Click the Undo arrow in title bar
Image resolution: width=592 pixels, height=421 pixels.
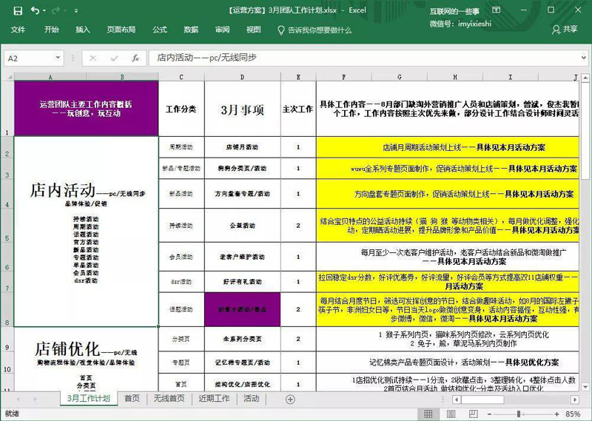[36, 10]
